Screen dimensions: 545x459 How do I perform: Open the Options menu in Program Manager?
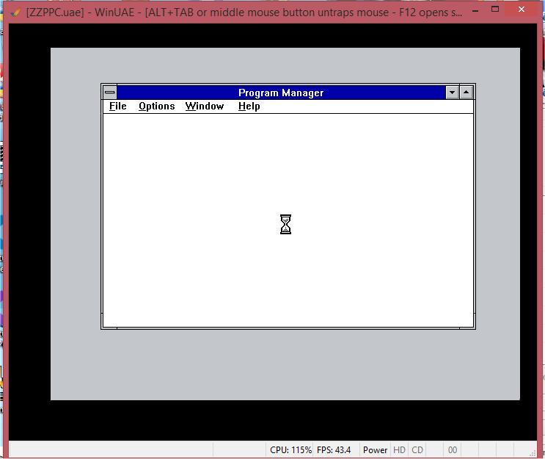[156, 106]
